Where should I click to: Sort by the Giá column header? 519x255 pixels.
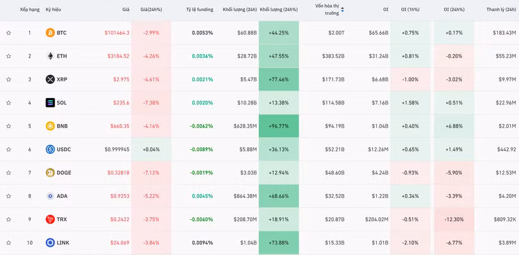pos(126,10)
